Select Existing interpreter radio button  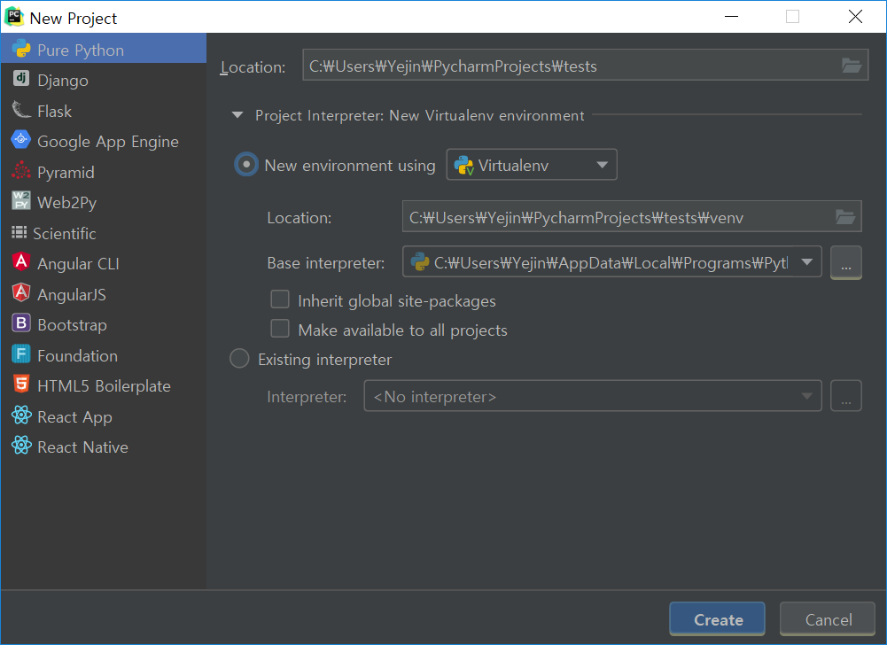point(239,358)
